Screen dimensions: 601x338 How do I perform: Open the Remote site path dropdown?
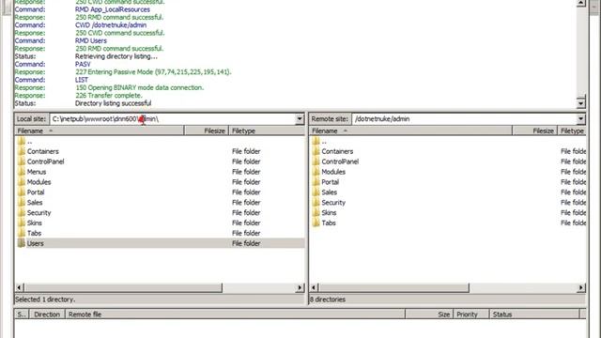point(580,119)
